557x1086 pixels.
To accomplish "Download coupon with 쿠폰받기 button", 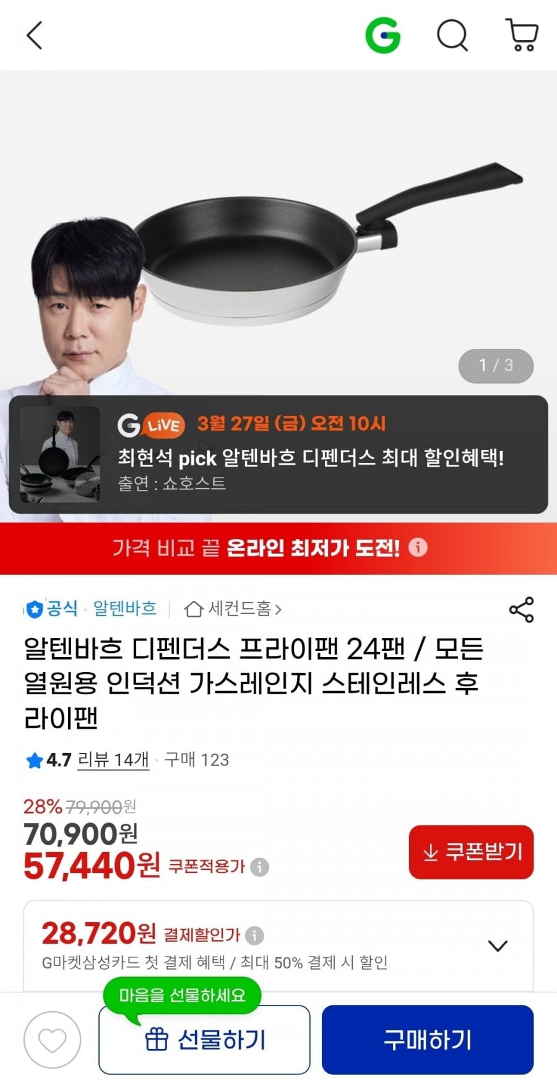I will [x=471, y=852].
